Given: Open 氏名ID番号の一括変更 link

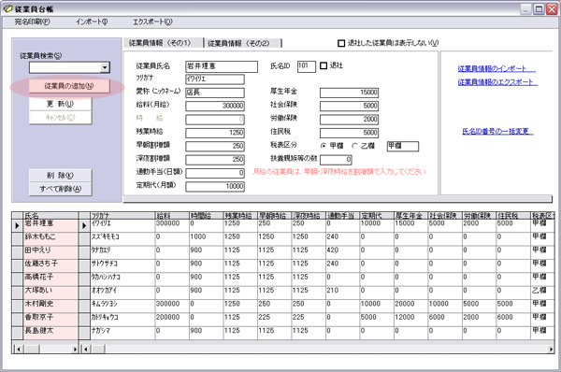Looking at the screenshot, I should click(497, 131).
